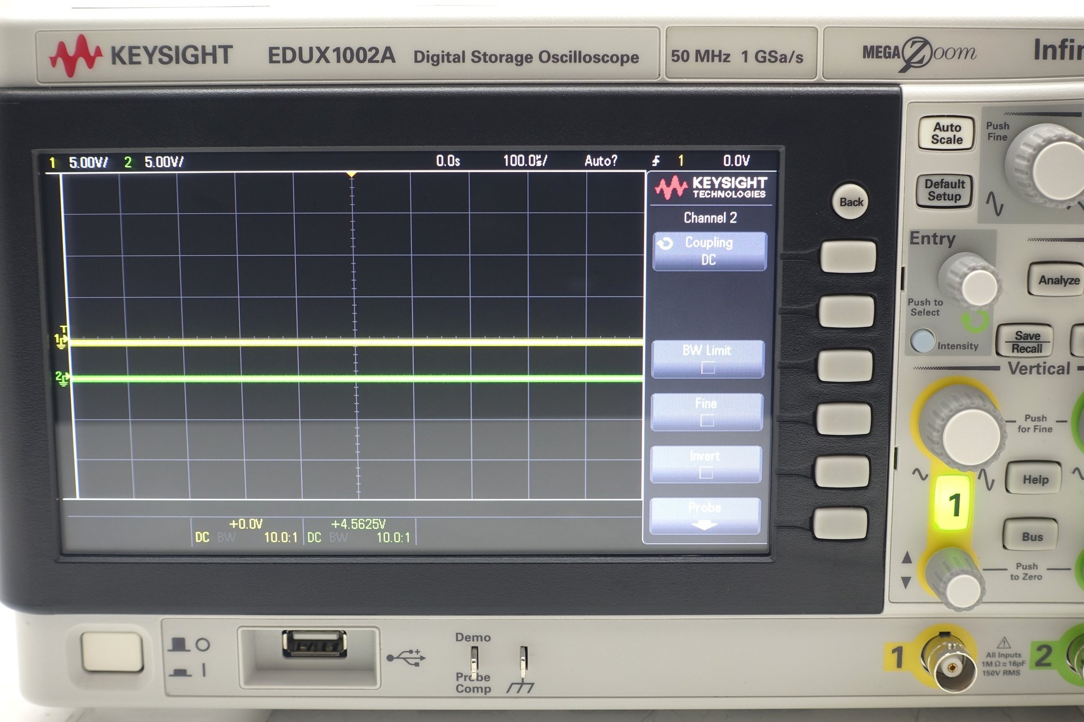
Task: Click the Entry knob
Action: click(x=971, y=280)
